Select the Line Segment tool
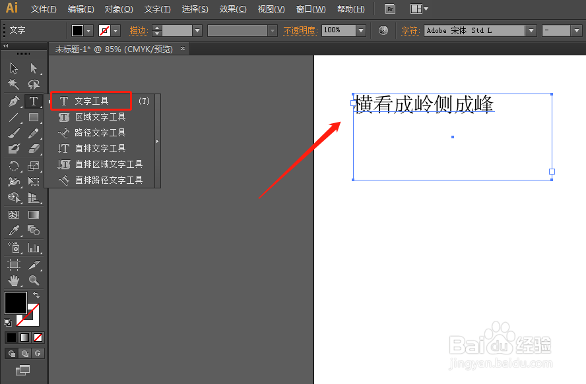The image size is (586, 384). (14, 117)
